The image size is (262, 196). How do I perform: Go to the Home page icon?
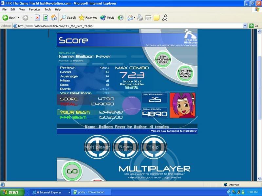tap(54, 18)
